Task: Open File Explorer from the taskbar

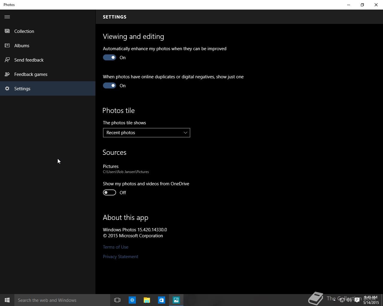Action: click(x=147, y=300)
